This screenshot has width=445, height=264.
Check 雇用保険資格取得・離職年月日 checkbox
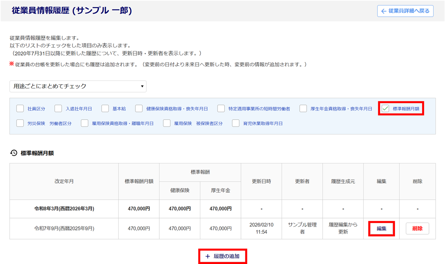84,123
